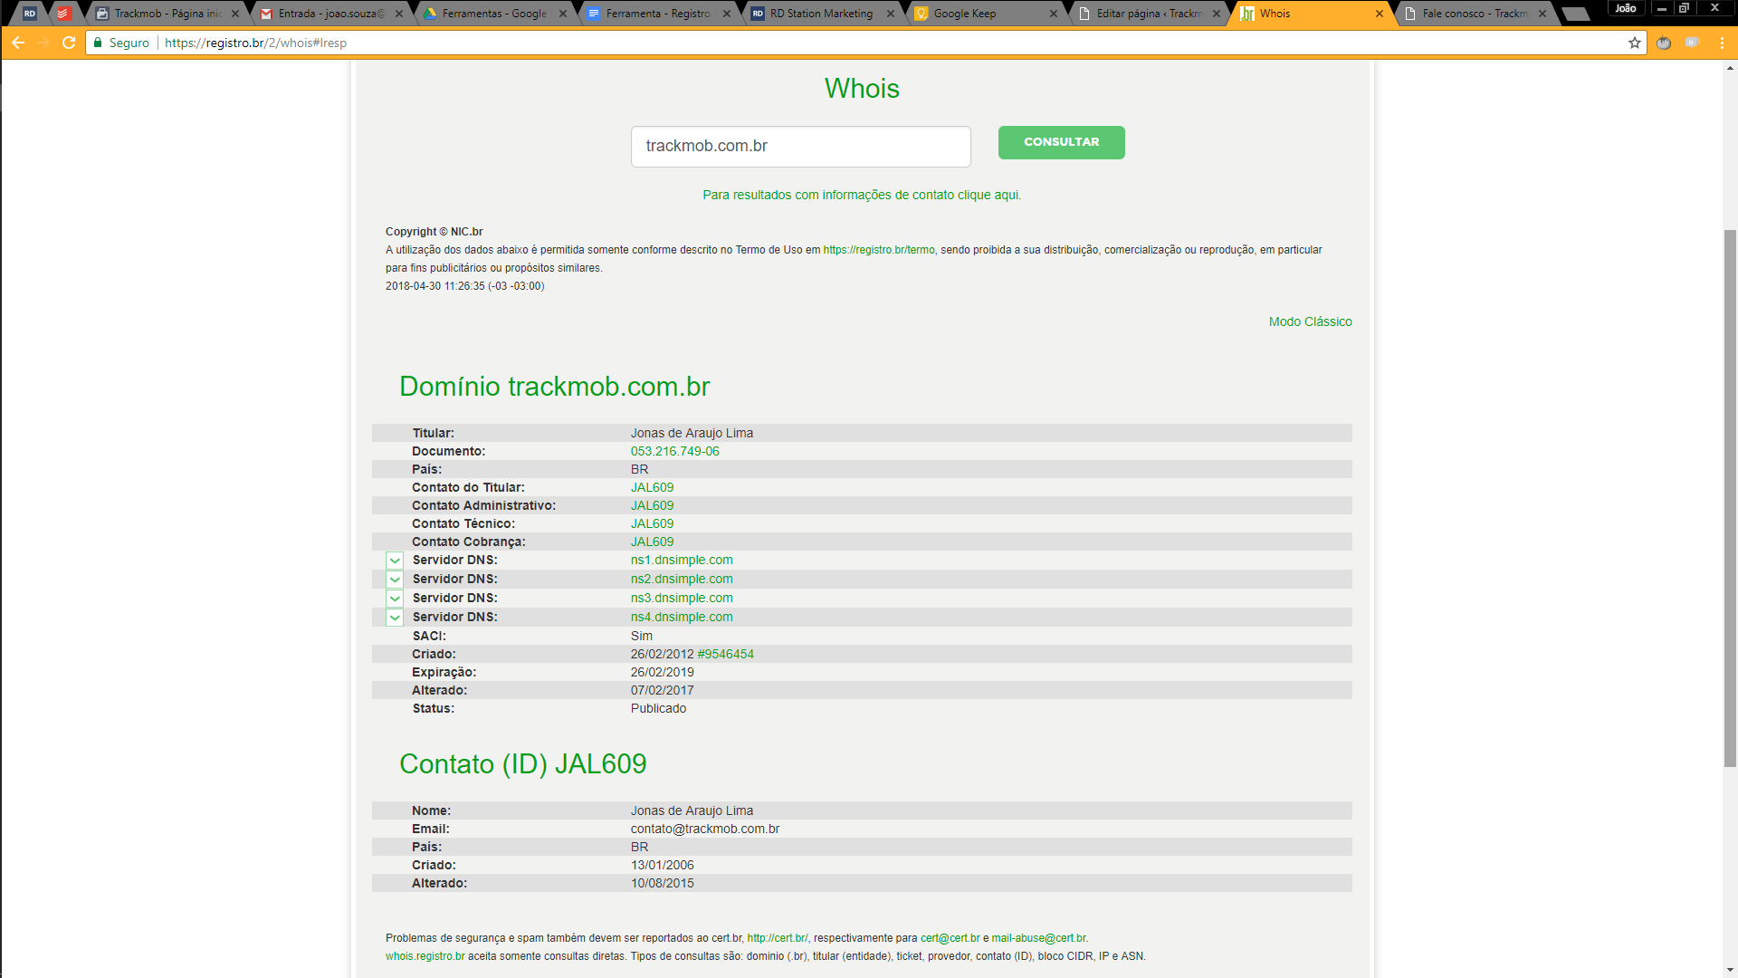The width and height of the screenshot is (1738, 978).
Task: Click the browser back arrow
Action: tap(18, 43)
